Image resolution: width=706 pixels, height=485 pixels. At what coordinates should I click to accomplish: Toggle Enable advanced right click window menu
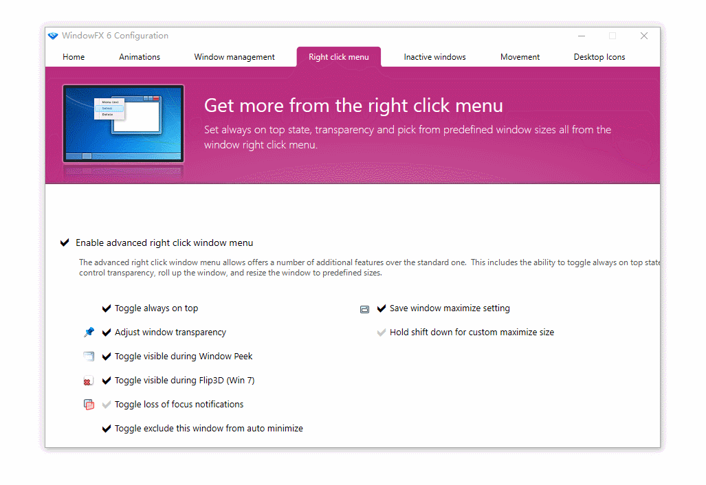65,242
